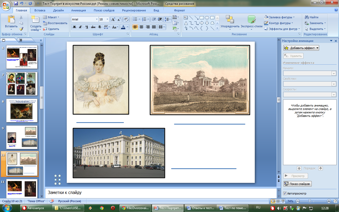The width and height of the screenshot is (339, 212).
Task: Save the presentation from Quick Access toolbar
Action: click(x=16, y=4)
